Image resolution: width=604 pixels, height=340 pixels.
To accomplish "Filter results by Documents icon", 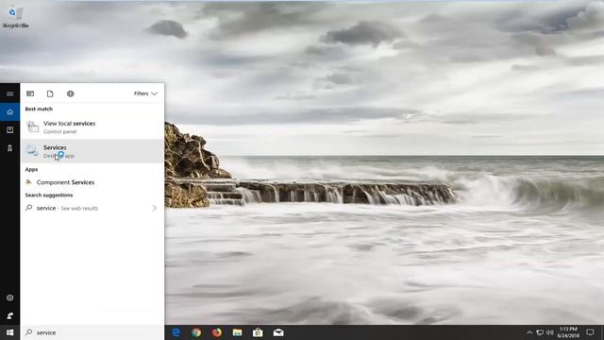I will pyautogui.click(x=50, y=93).
